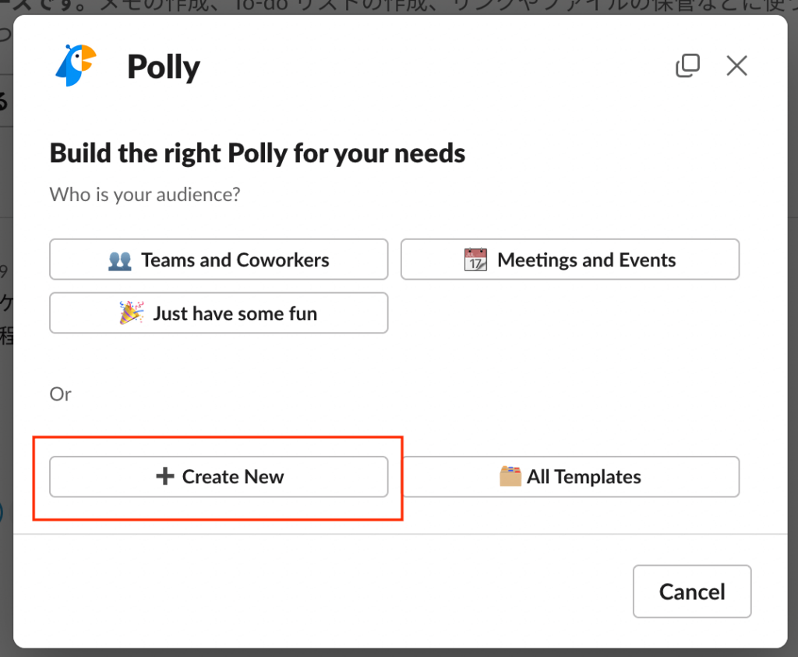798x657 pixels.
Task: Click the party popper icon
Action: (x=132, y=313)
